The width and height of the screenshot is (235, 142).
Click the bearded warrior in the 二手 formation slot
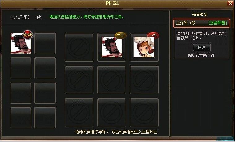[x=112, y=47]
